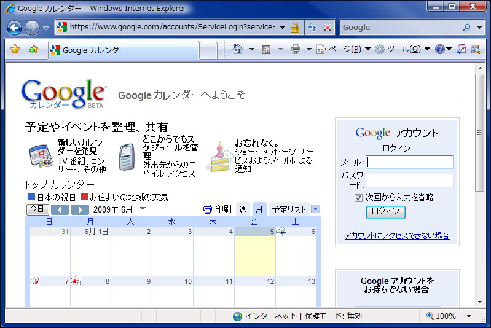Open アカウントにアクセスできない場合 link

[396, 236]
